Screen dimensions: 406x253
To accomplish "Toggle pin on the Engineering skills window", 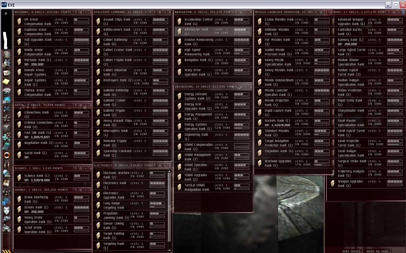I will coord(236,87).
